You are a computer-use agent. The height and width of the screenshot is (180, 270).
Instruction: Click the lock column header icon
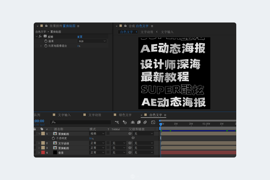tap(35, 129)
